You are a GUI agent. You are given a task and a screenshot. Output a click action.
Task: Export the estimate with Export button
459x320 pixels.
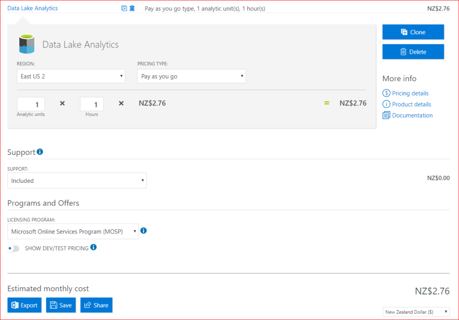point(25,305)
